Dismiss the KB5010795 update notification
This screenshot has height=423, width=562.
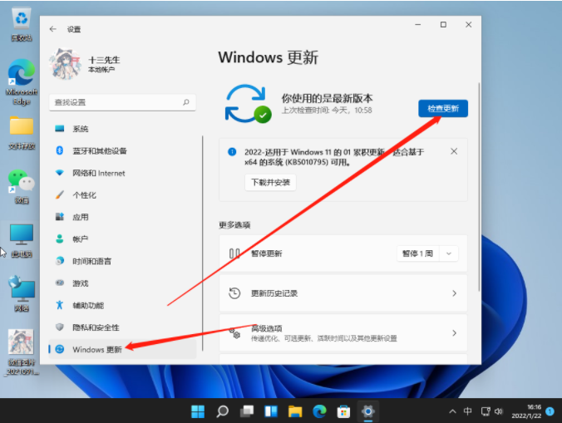(454, 151)
